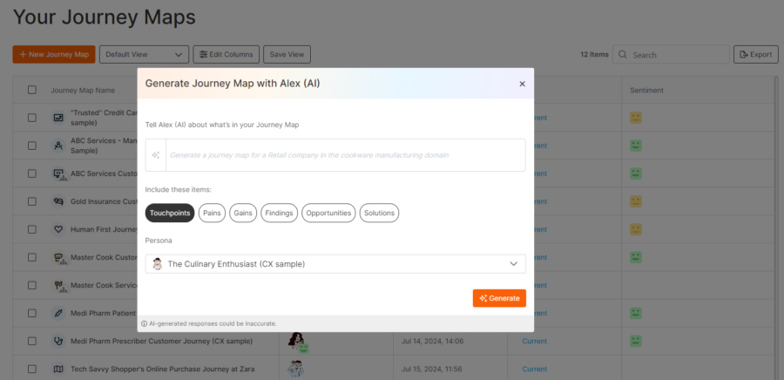Screen dimensions: 784x380
Task: Click the table's vertical scrollbar
Action: point(776,227)
